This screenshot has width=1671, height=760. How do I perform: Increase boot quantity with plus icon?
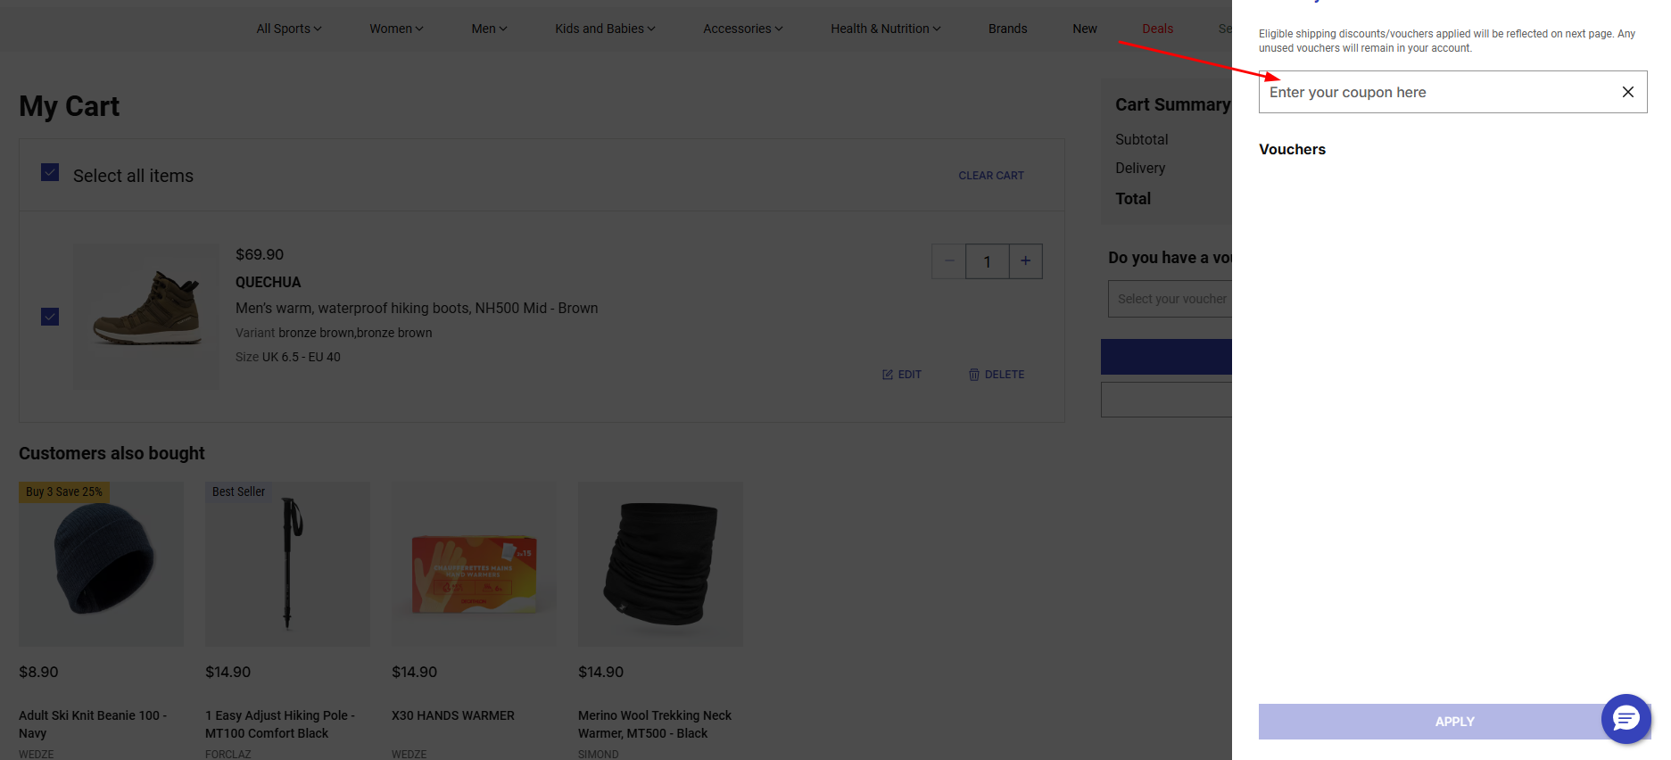(x=1025, y=261)
